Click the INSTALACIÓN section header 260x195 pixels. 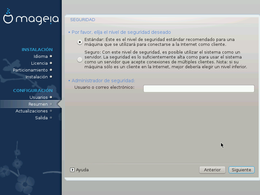pos(37,50)
